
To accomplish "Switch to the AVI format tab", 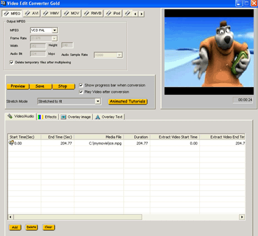I will click(32, 14).
